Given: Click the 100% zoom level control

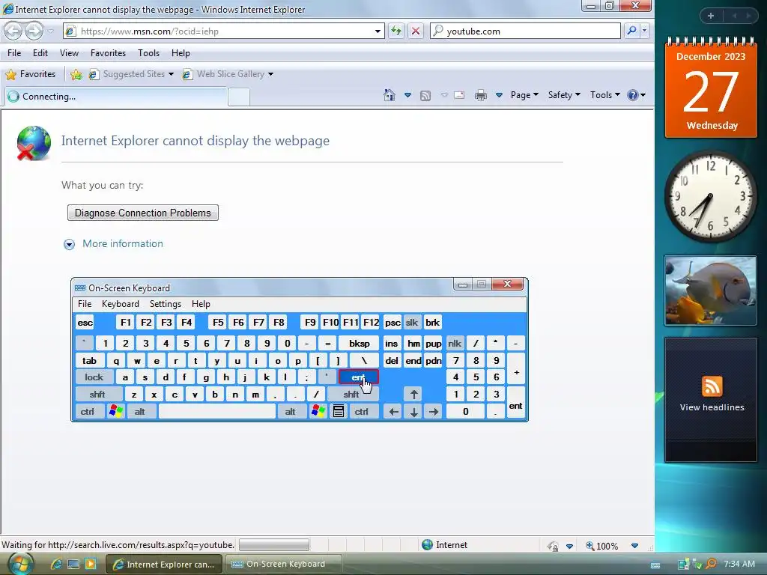Looking at the screenshot, I should click(x=603, y=546).
